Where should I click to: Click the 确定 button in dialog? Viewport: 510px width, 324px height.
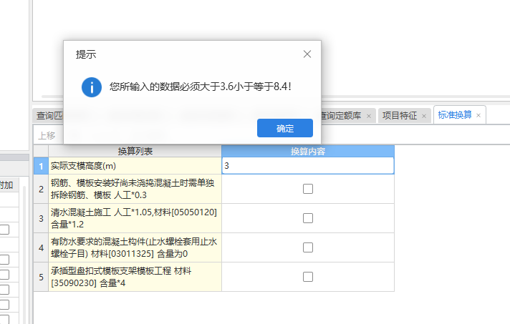[x=285, y=128]
